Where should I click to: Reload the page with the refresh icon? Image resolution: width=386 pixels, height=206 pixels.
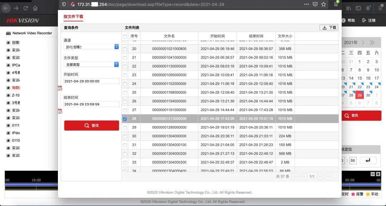click(x=26, y=8)
